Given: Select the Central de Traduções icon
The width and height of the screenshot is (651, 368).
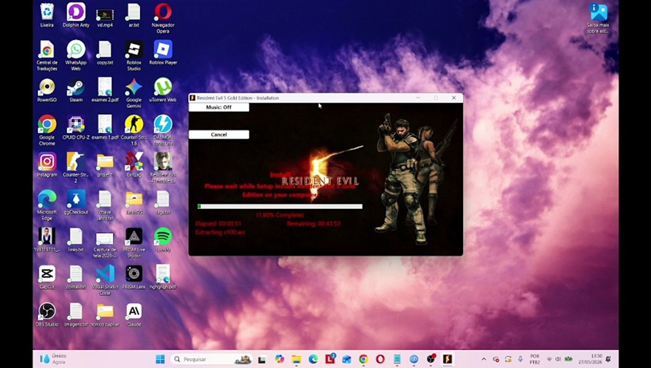Looking at the screenshot, I should [47, 56].
